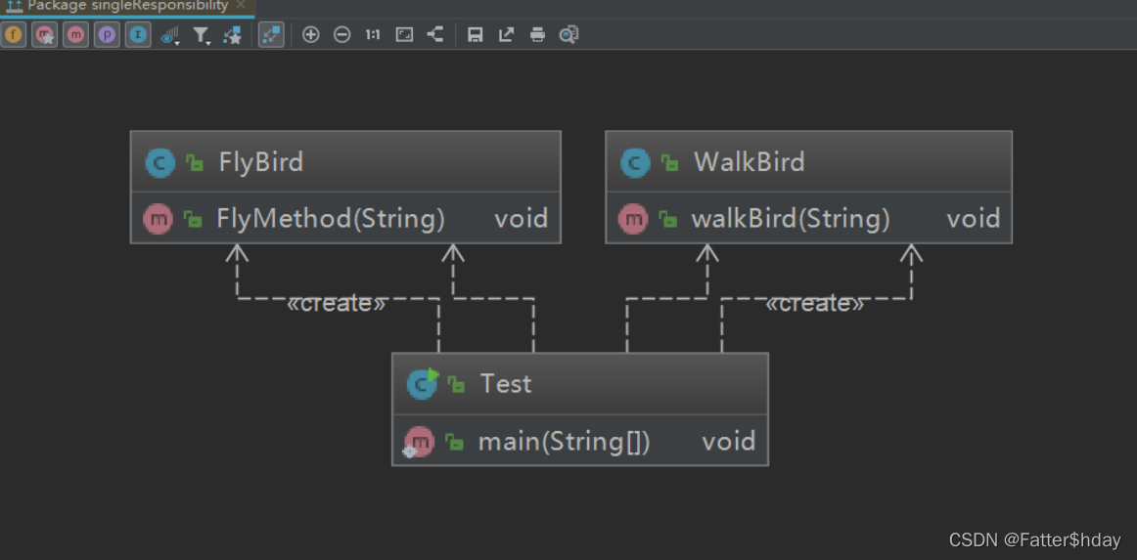Zoom in on the diagram

pos(310,35)
